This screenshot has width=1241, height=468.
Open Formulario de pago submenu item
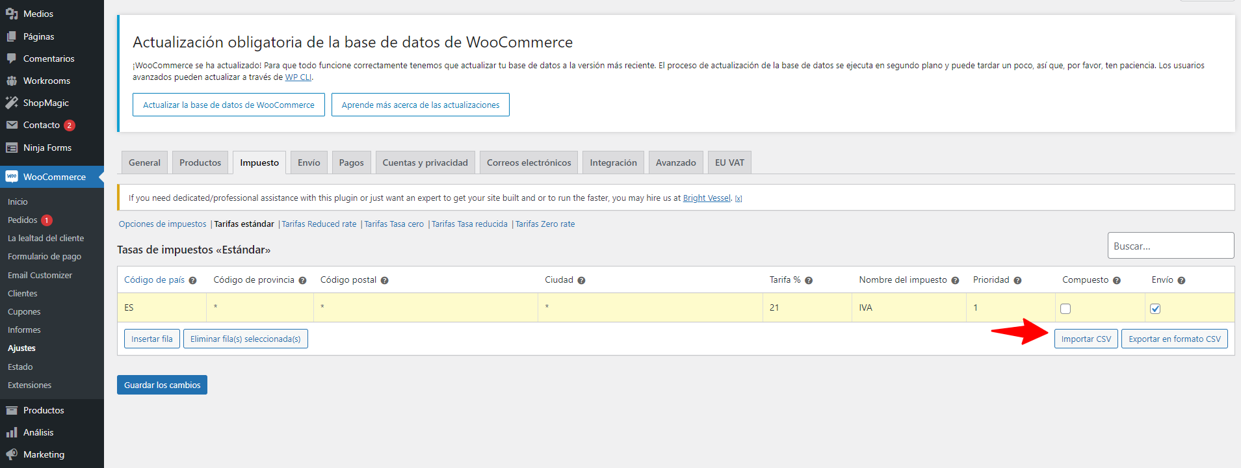[44, 257]
